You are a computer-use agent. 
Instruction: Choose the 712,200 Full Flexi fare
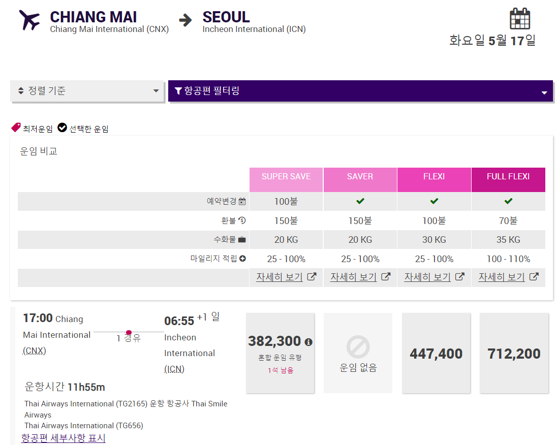(514, 353)
